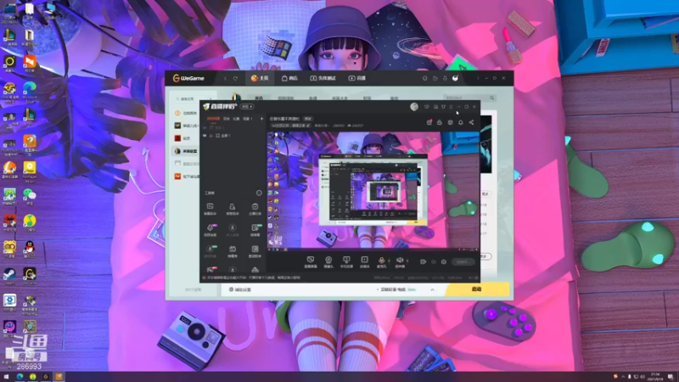
Task: Click the round icon beside the 工具箱 header
Action: tap(259, 193)
